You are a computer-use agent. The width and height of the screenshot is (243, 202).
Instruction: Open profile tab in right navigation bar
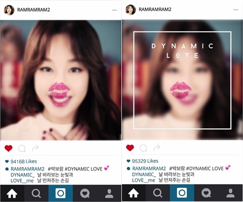point(230,193)
